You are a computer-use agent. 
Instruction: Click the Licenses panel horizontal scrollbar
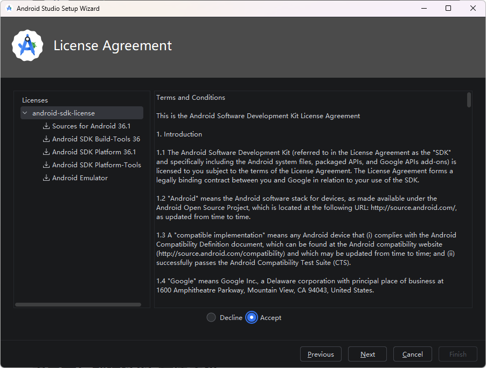[x=78, y=305]
